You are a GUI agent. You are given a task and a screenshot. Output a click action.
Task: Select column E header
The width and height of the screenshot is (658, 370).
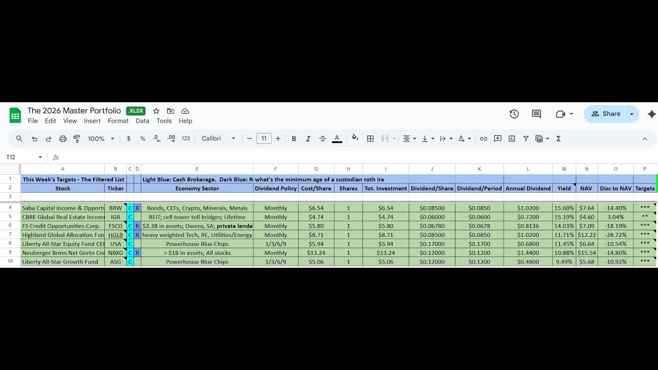(x=197, y=169)
